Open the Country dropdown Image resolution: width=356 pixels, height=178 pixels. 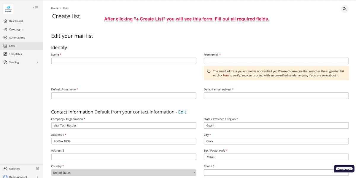pos(123,173)
